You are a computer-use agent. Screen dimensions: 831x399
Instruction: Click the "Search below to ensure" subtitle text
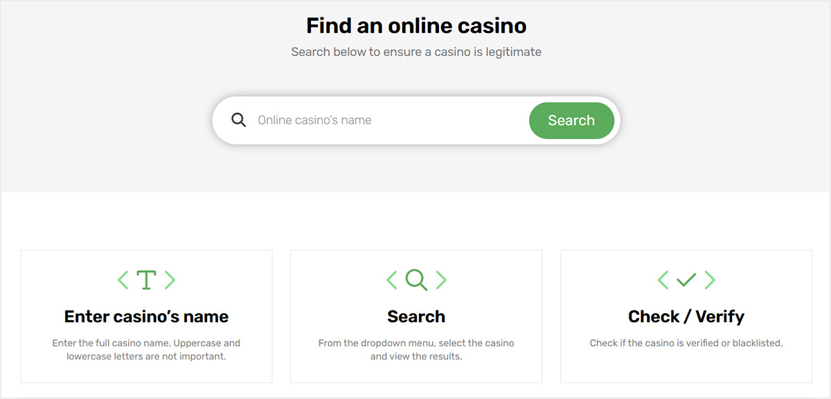(x=416, y=52)
